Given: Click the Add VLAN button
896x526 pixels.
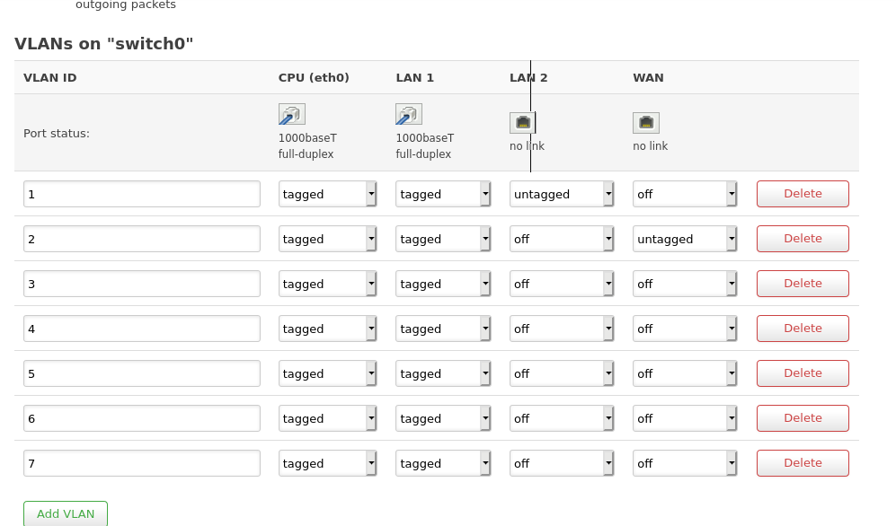Looking at the screenshot, I should coord(66,513).
